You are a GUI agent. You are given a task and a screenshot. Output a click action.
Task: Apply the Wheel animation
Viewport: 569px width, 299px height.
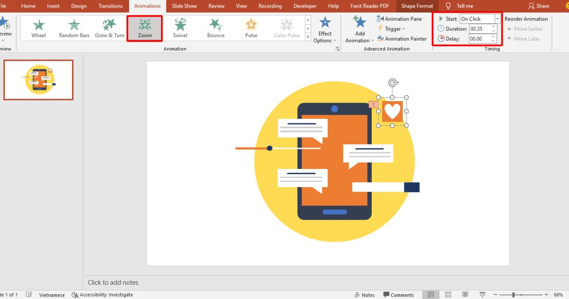(38, 28)
